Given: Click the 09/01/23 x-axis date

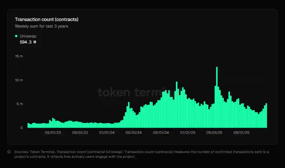Looking at the screenshot, I should pyautogui.click(x=80, y=133).
